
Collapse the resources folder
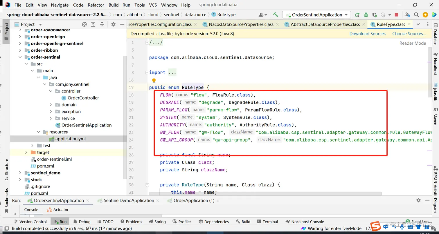[x=38, y=132]
